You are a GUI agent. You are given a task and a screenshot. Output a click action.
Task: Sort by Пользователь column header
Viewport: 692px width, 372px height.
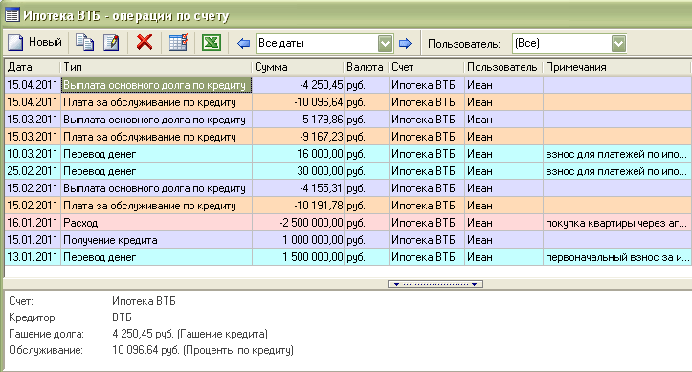[x=503, y=67]
